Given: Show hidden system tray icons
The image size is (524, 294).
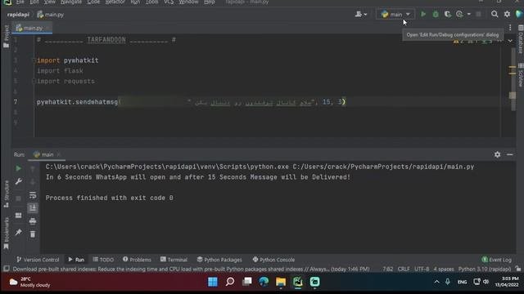Looking at the screenshot, I should click(436, 282).
